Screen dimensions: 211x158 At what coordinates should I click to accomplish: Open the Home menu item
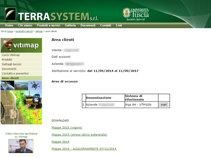pyautogui.click(x=9, y=25)
